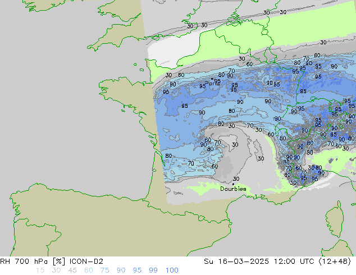
Task: Click the legend value 30
Action: click(x=56, y=271)
